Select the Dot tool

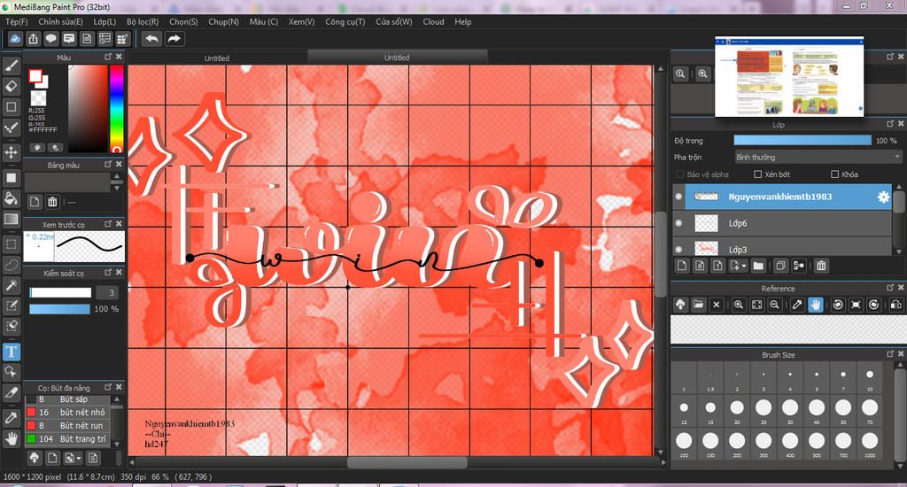(11, 128)
